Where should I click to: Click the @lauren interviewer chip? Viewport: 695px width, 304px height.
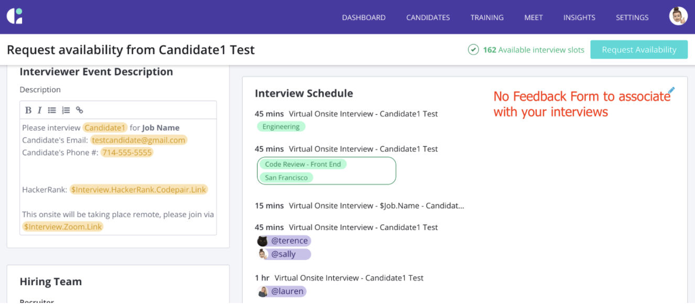click(x=281, y=291)
